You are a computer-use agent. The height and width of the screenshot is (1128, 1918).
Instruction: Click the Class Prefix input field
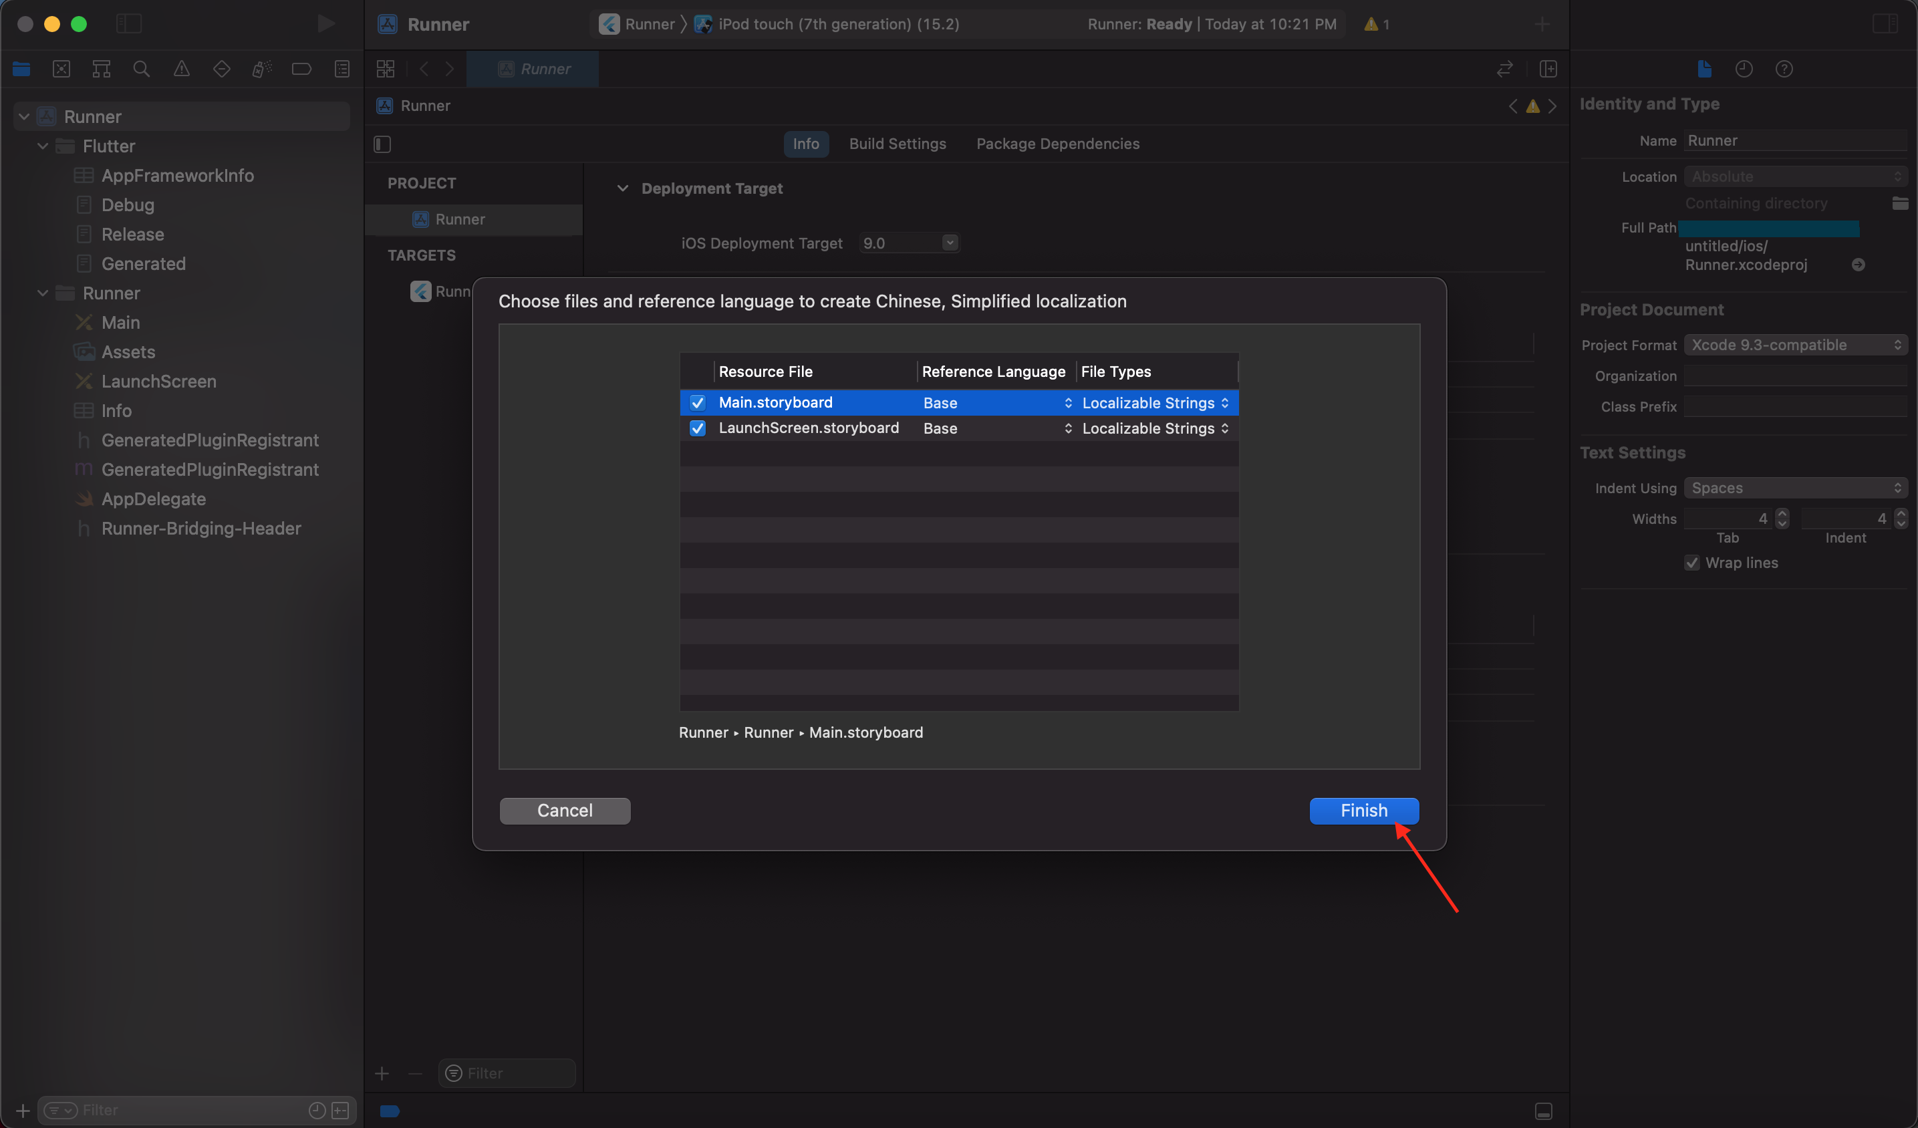[x=1796, y=407]
